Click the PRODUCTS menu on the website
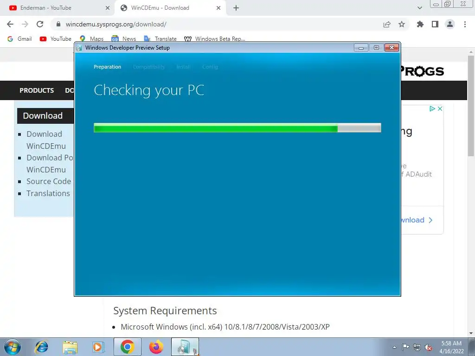This screenshot has width=475, height=356. coord(37,90)
